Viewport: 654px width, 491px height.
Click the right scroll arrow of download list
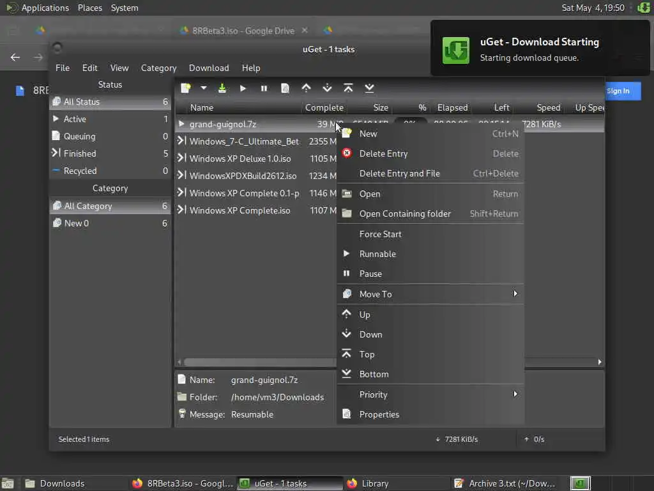click(600, 362)
